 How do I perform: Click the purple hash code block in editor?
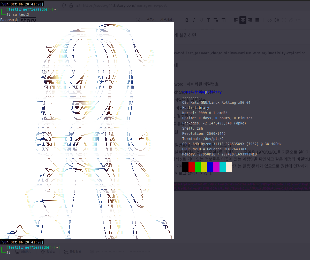pyautogui.click(x=242, y=187)
